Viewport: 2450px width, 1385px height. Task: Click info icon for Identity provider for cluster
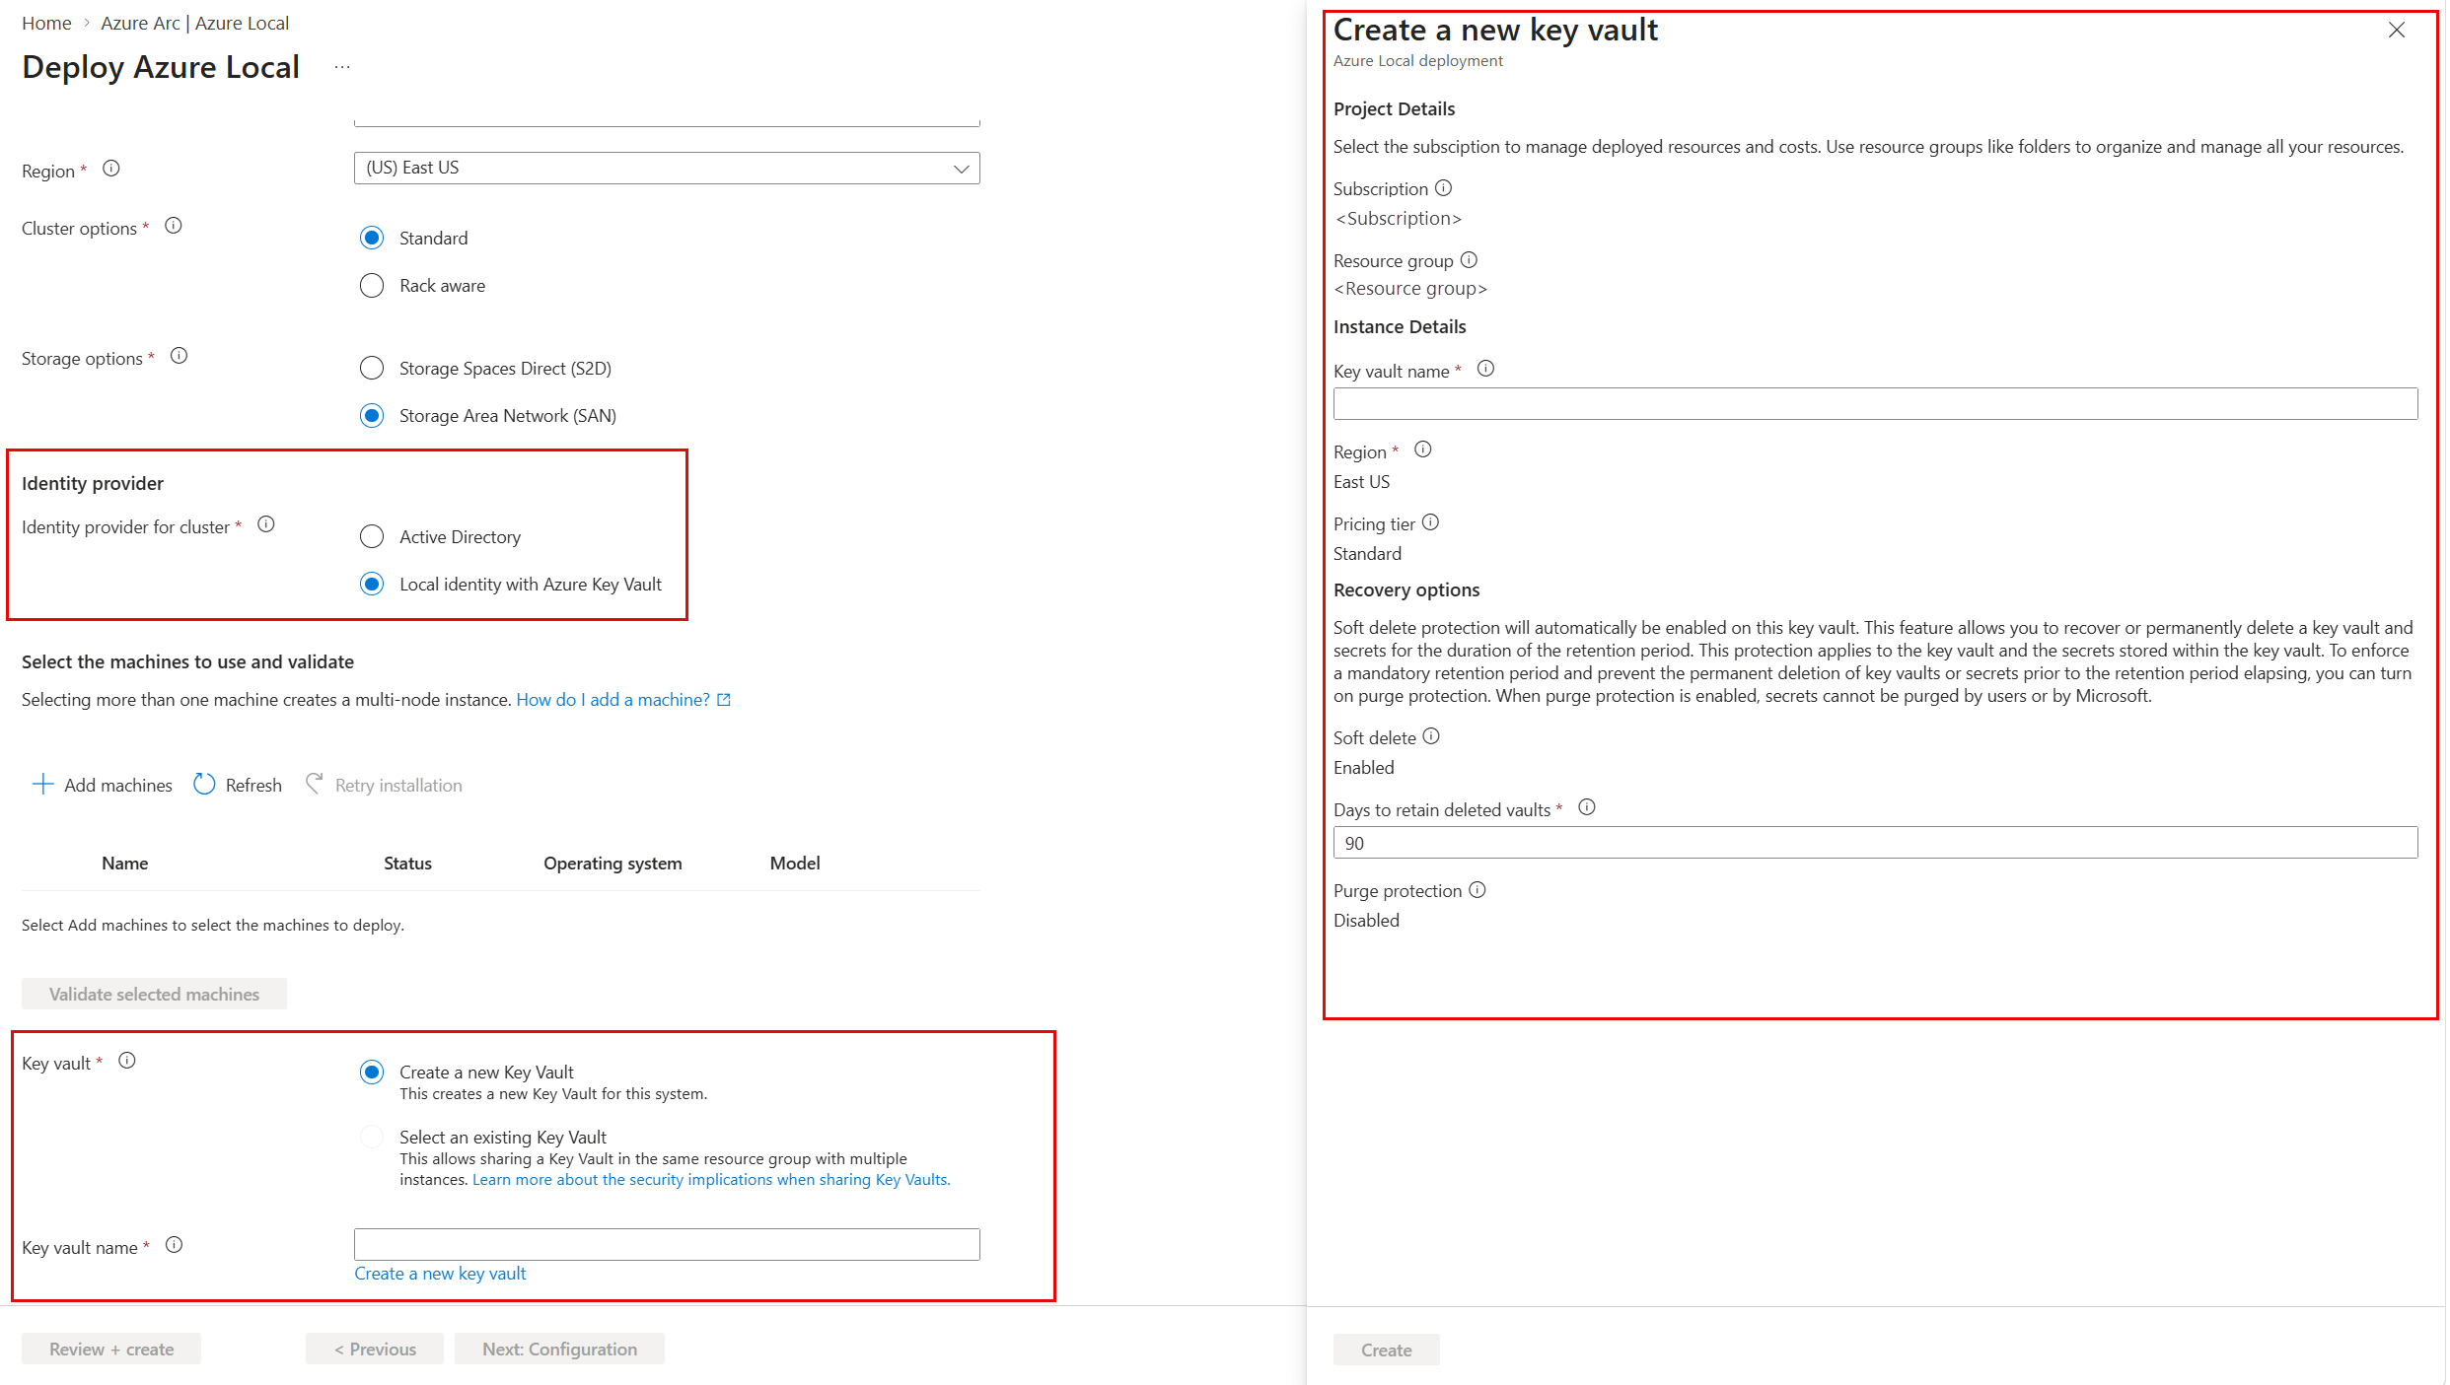(266, 524)
